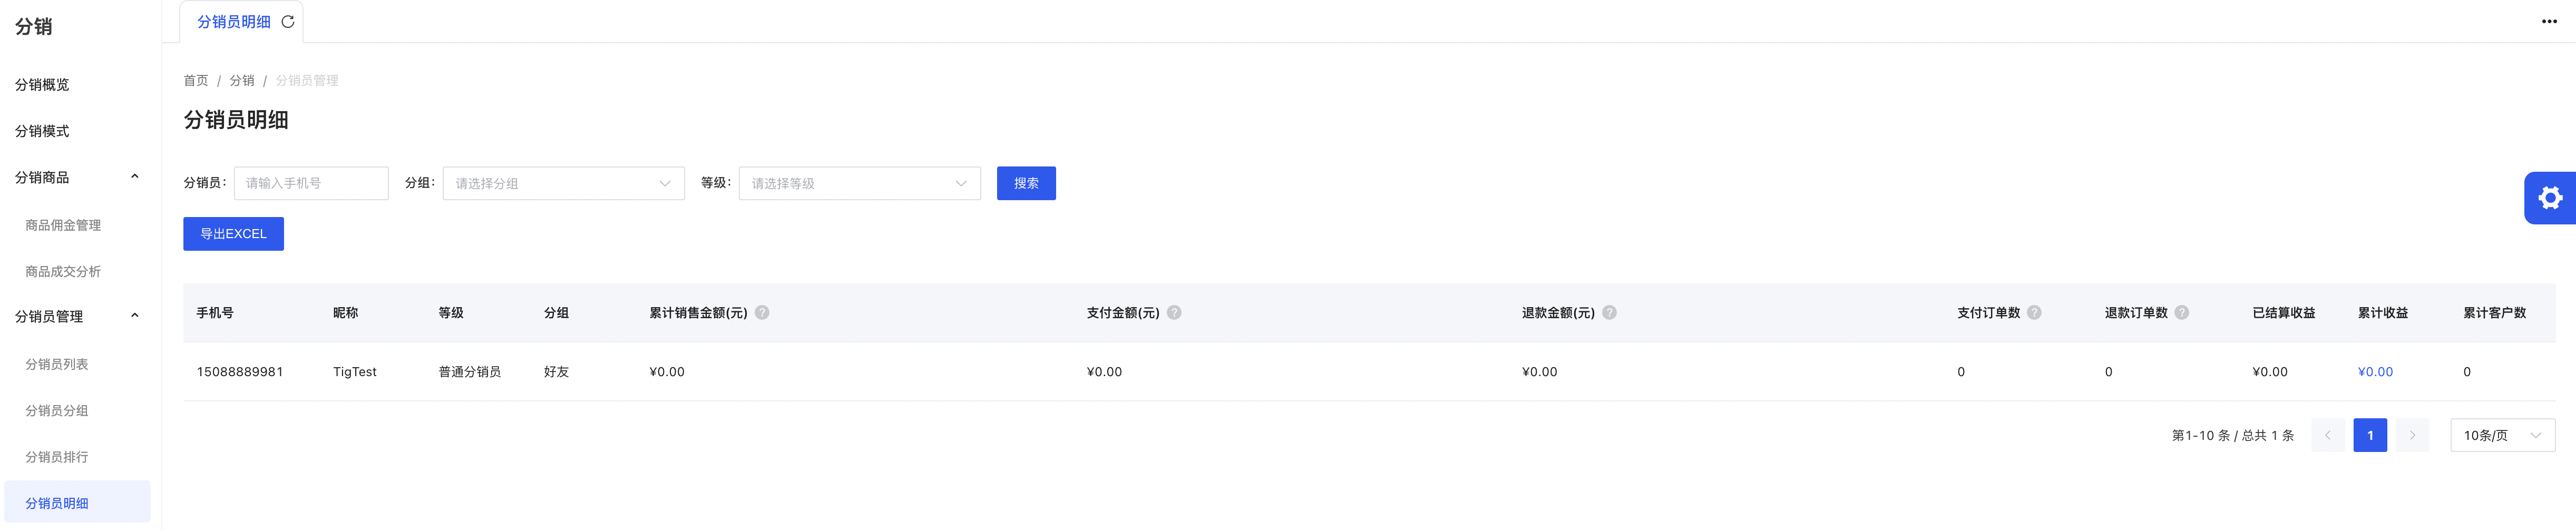Select page 1 in pagination
The height and width of the screenshot is (531, 2576).
[x=2370, y=436]
